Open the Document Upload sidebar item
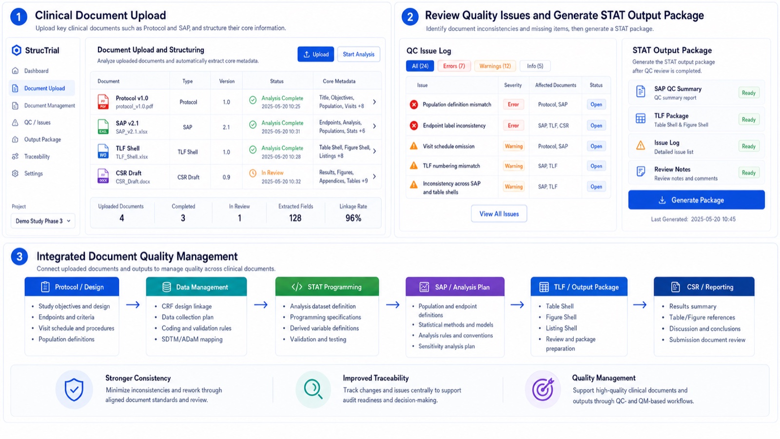The width and height of the screenshot is (780, 439). click(42, 88)
